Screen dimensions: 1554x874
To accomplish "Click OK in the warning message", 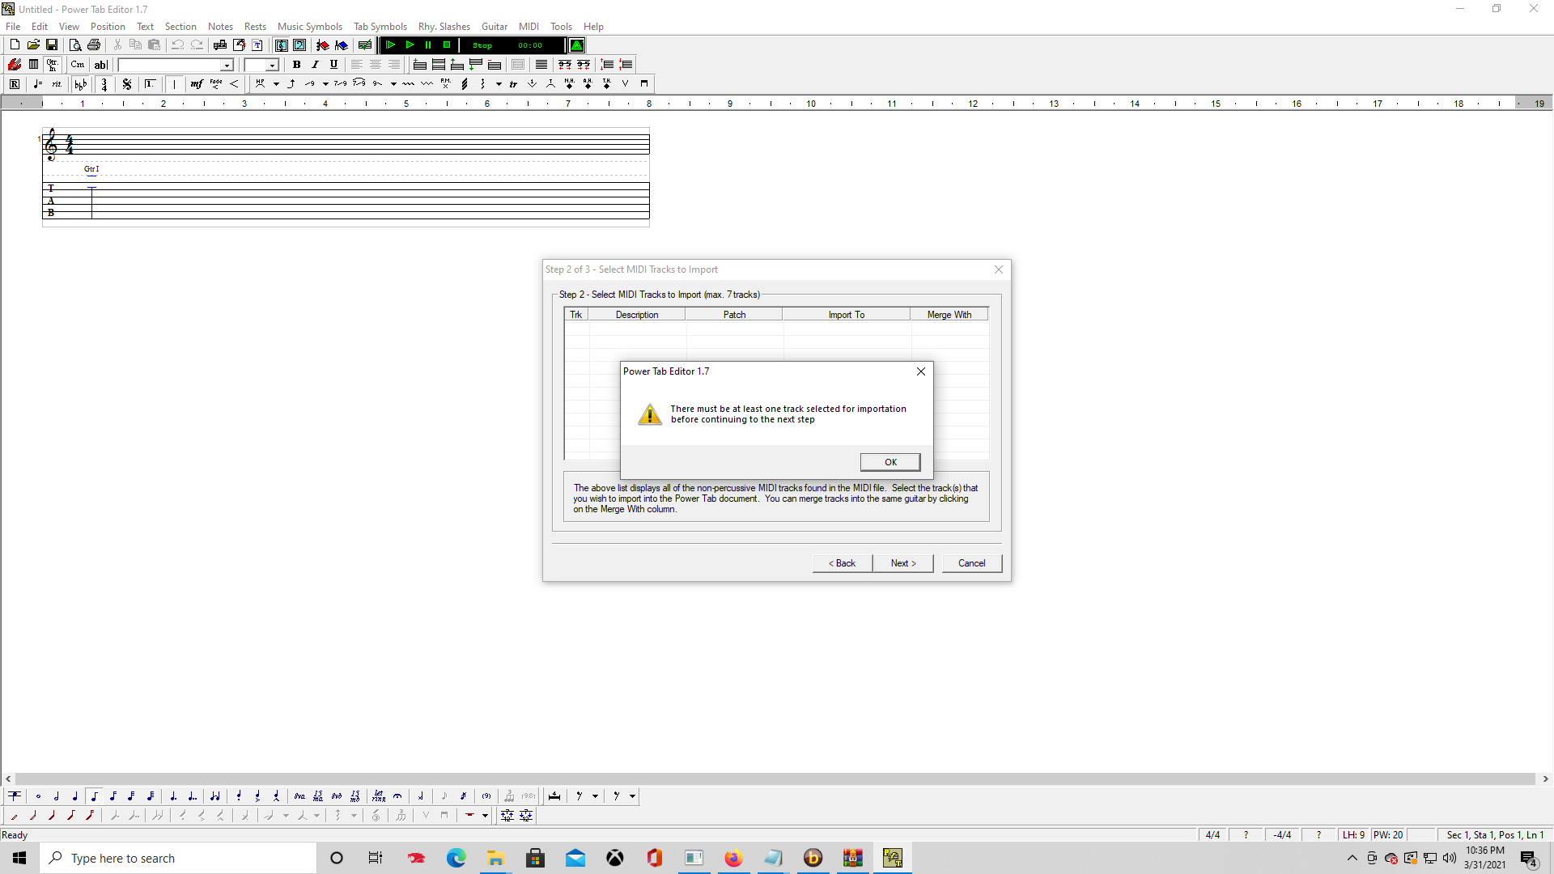I will click(890, 462).
